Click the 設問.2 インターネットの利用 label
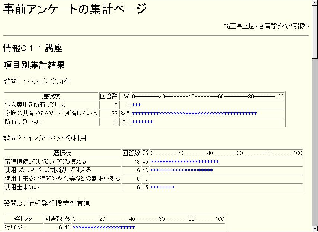 tap(45, 138)
